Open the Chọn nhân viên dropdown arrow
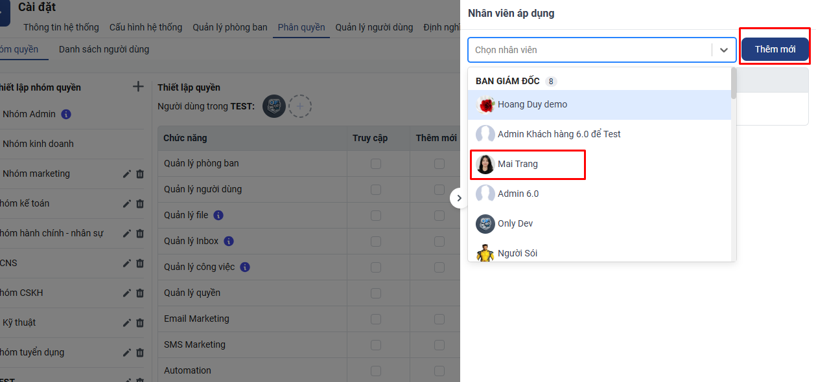 [724, 50]
